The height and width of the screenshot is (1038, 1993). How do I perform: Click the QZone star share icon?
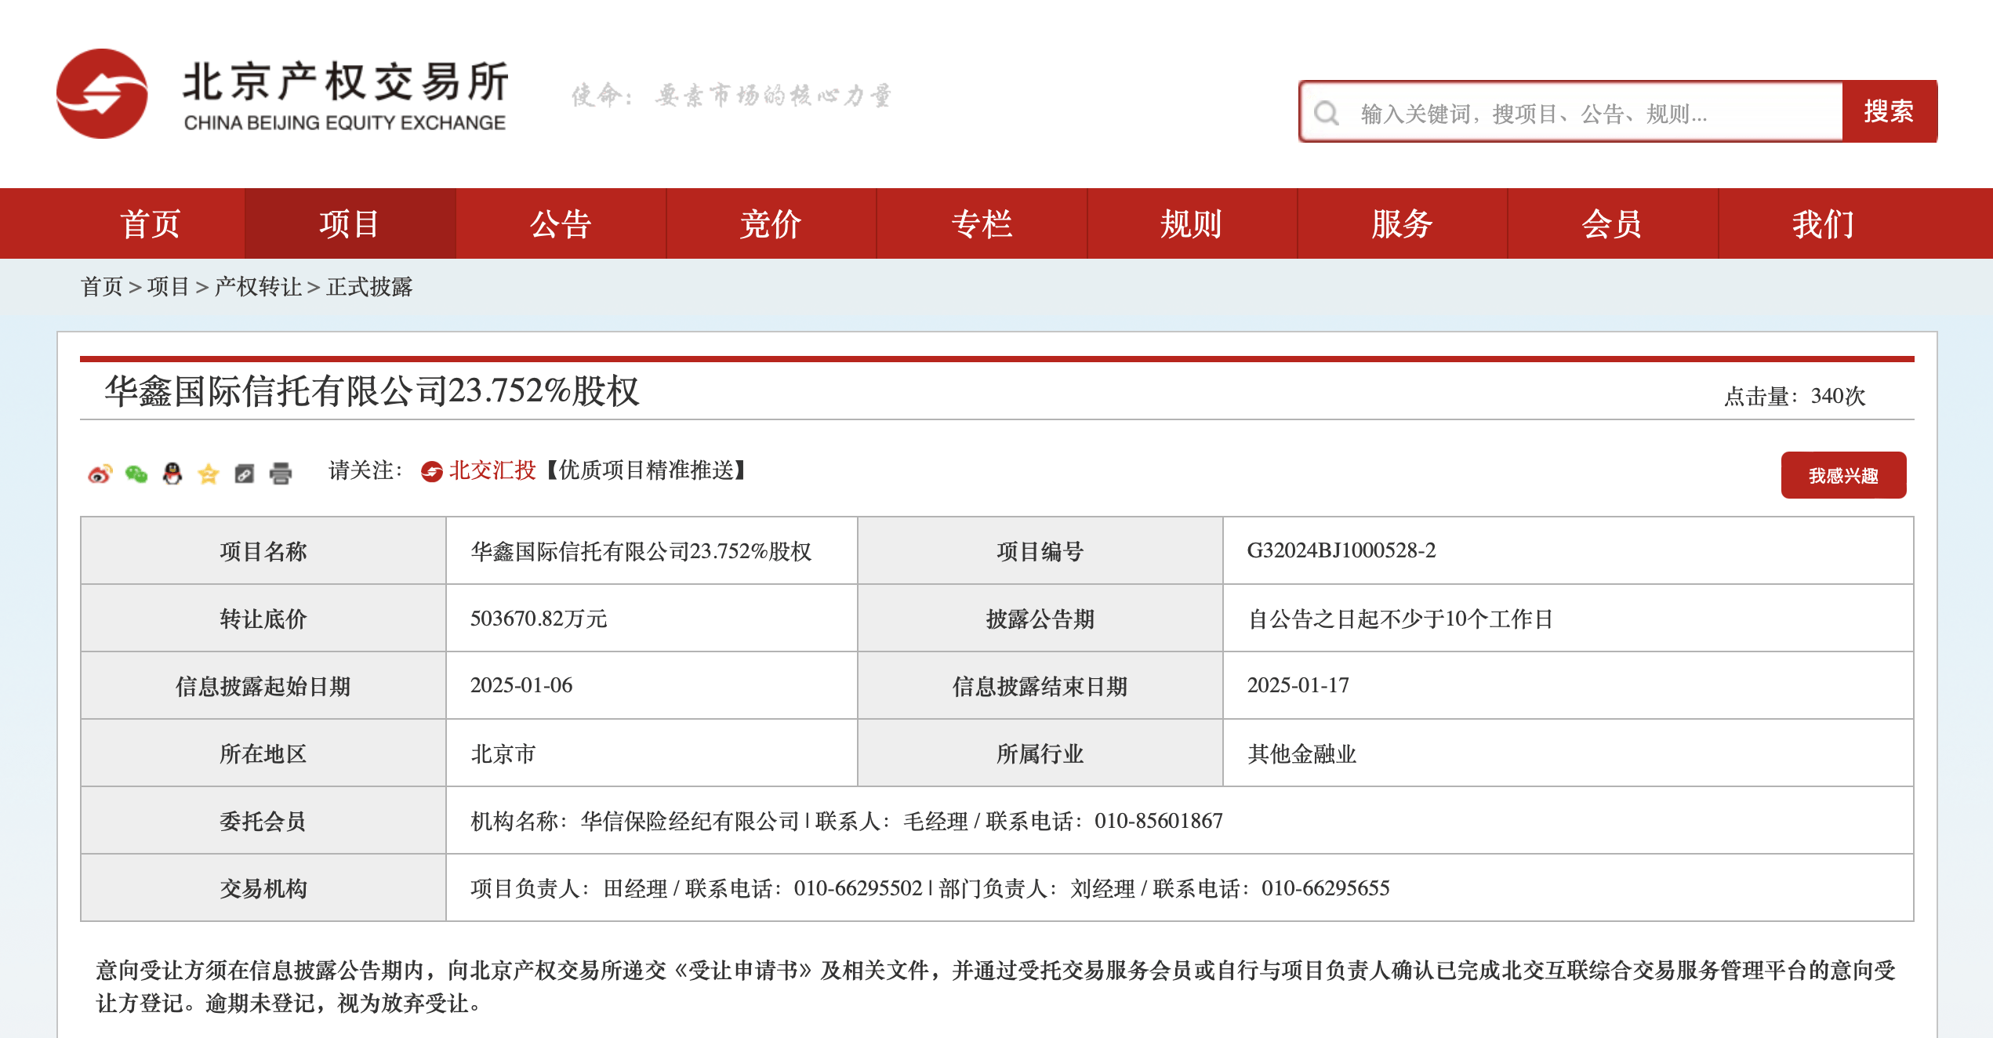[209, 474]
